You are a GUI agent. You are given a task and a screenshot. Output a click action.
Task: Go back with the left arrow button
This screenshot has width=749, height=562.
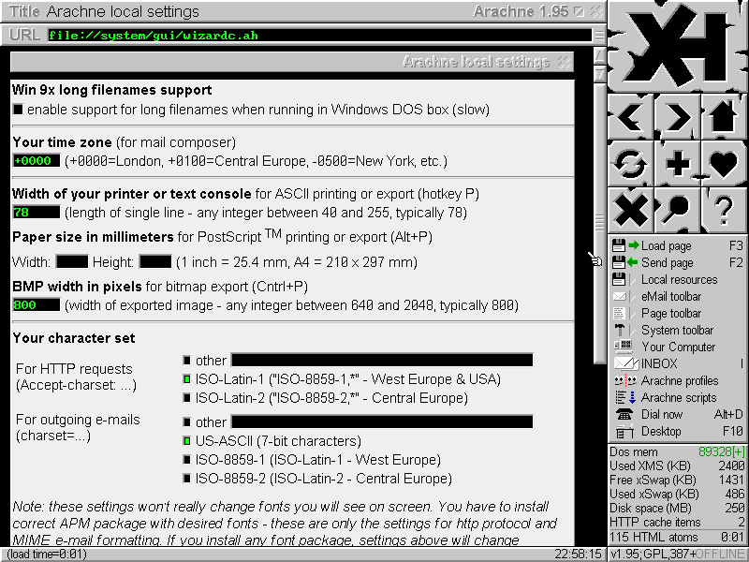pyautogui.click(x=630, y=116)
